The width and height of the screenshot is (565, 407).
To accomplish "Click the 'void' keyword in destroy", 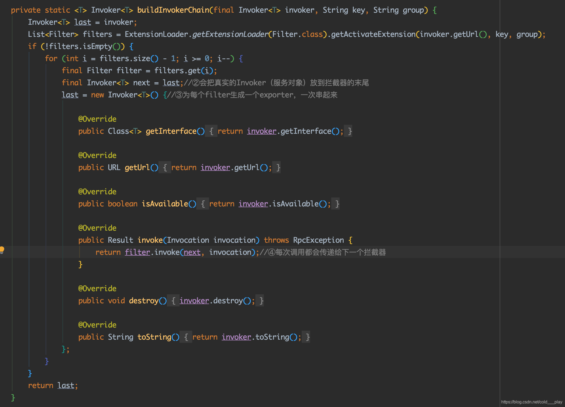I will click(116, 301).
